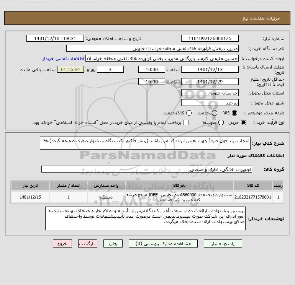Click the product name cell with JOFEL
The width and height of the screenshot is (295, 285).
click(179, 197)
